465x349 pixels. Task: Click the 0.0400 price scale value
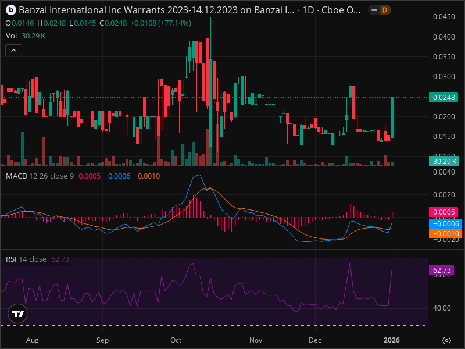coord(443,37)
